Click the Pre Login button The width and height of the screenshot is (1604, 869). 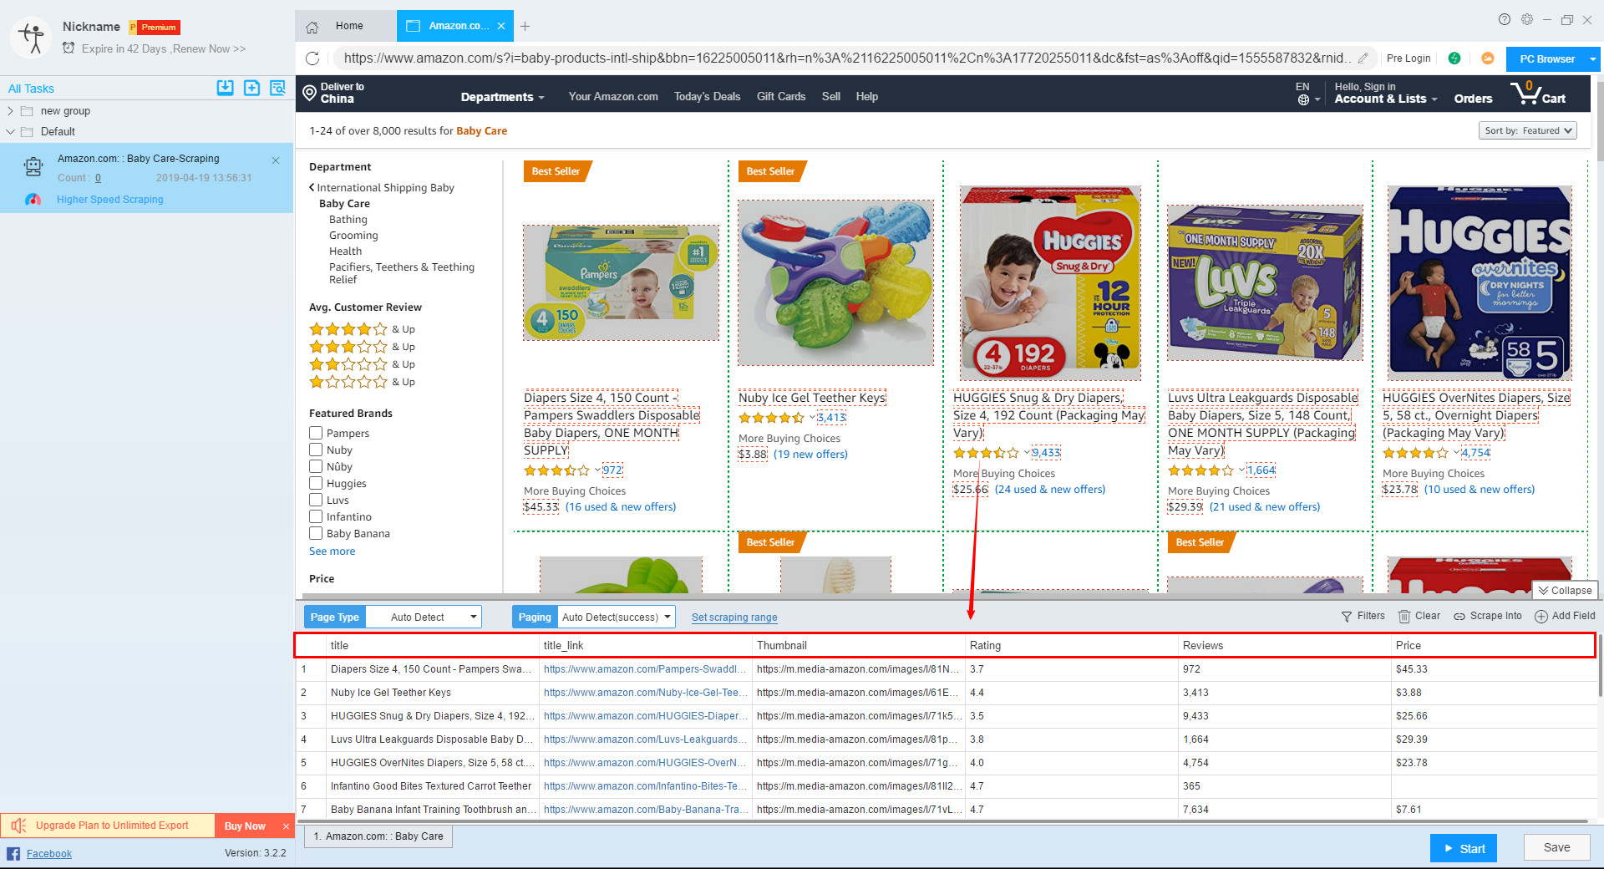pos(1409,58)
